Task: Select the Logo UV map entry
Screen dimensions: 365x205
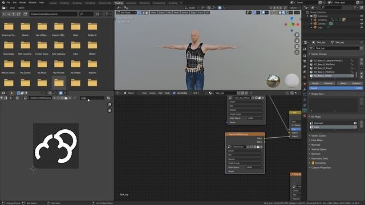Action: (333, 127)
